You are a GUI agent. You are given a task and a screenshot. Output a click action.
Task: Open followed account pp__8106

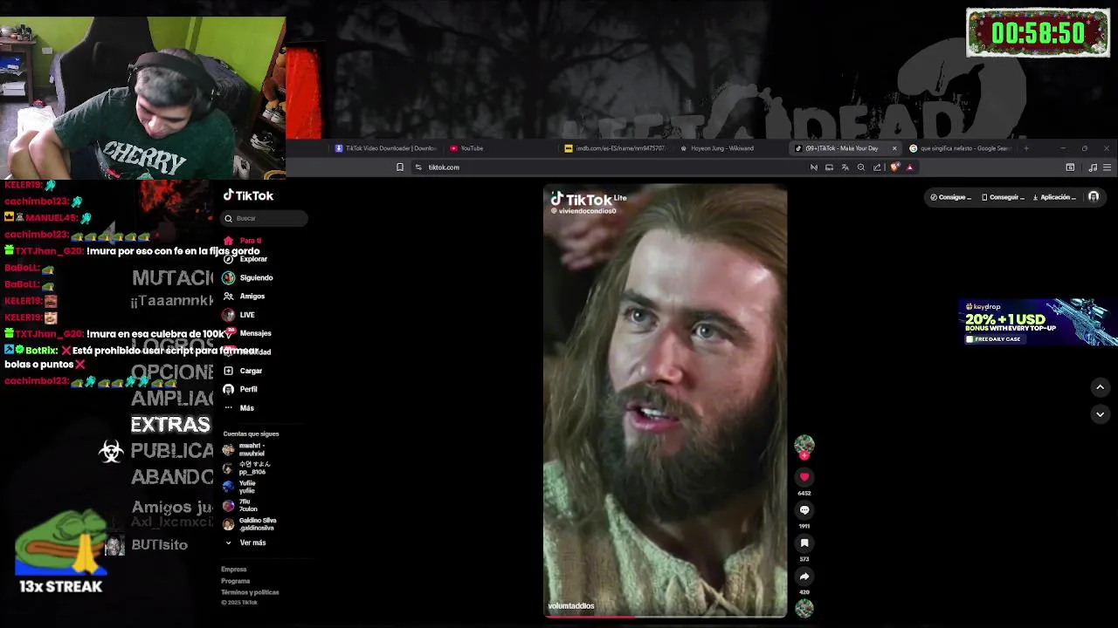(x=246, y=468)
